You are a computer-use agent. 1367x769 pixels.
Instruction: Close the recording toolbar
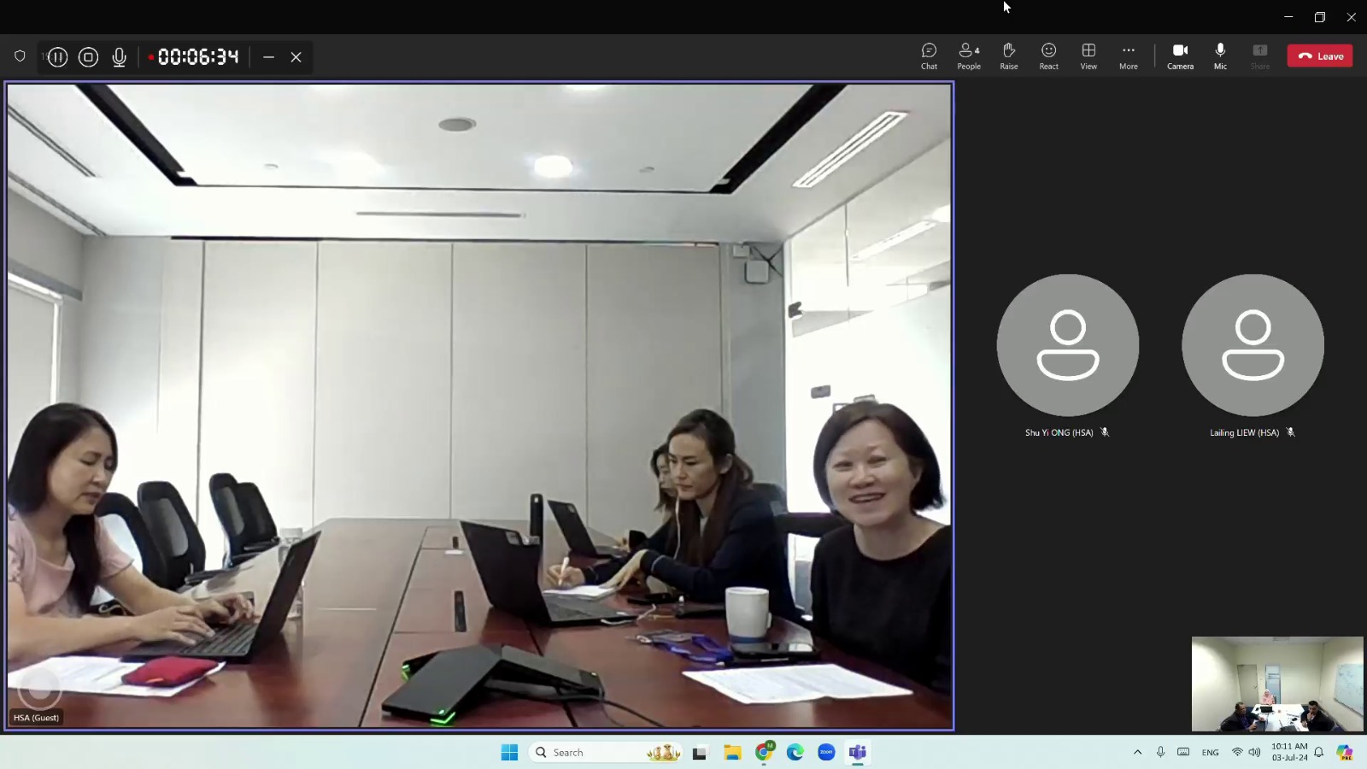point(296,57)
